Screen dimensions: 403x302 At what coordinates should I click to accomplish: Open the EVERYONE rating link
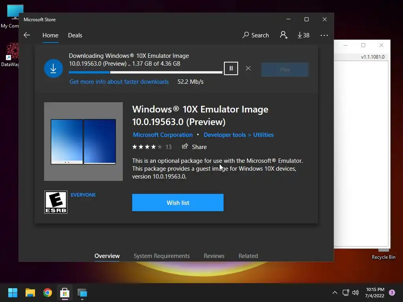(x=83, y=195)
